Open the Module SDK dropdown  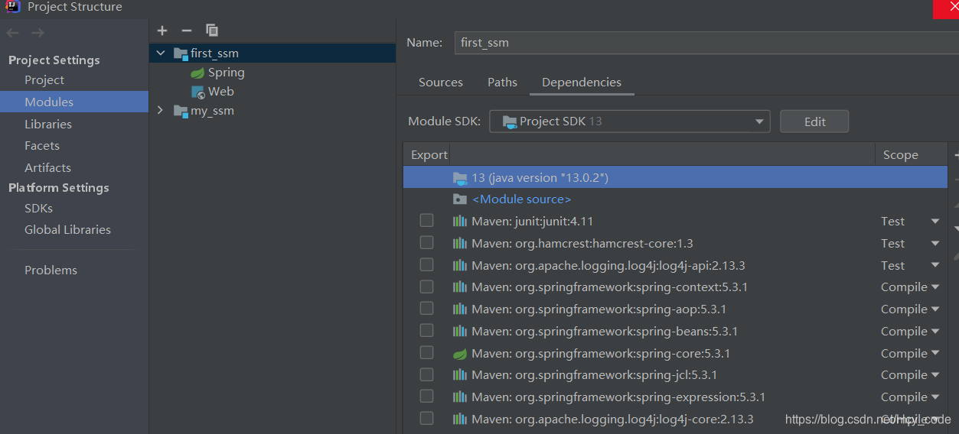tap(759, 121)
